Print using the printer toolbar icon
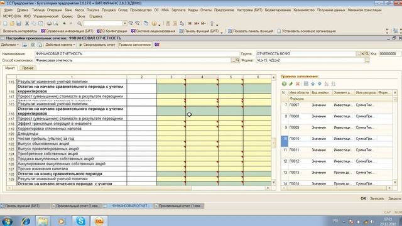Screen dimensions: 402x226 [49, 24]
